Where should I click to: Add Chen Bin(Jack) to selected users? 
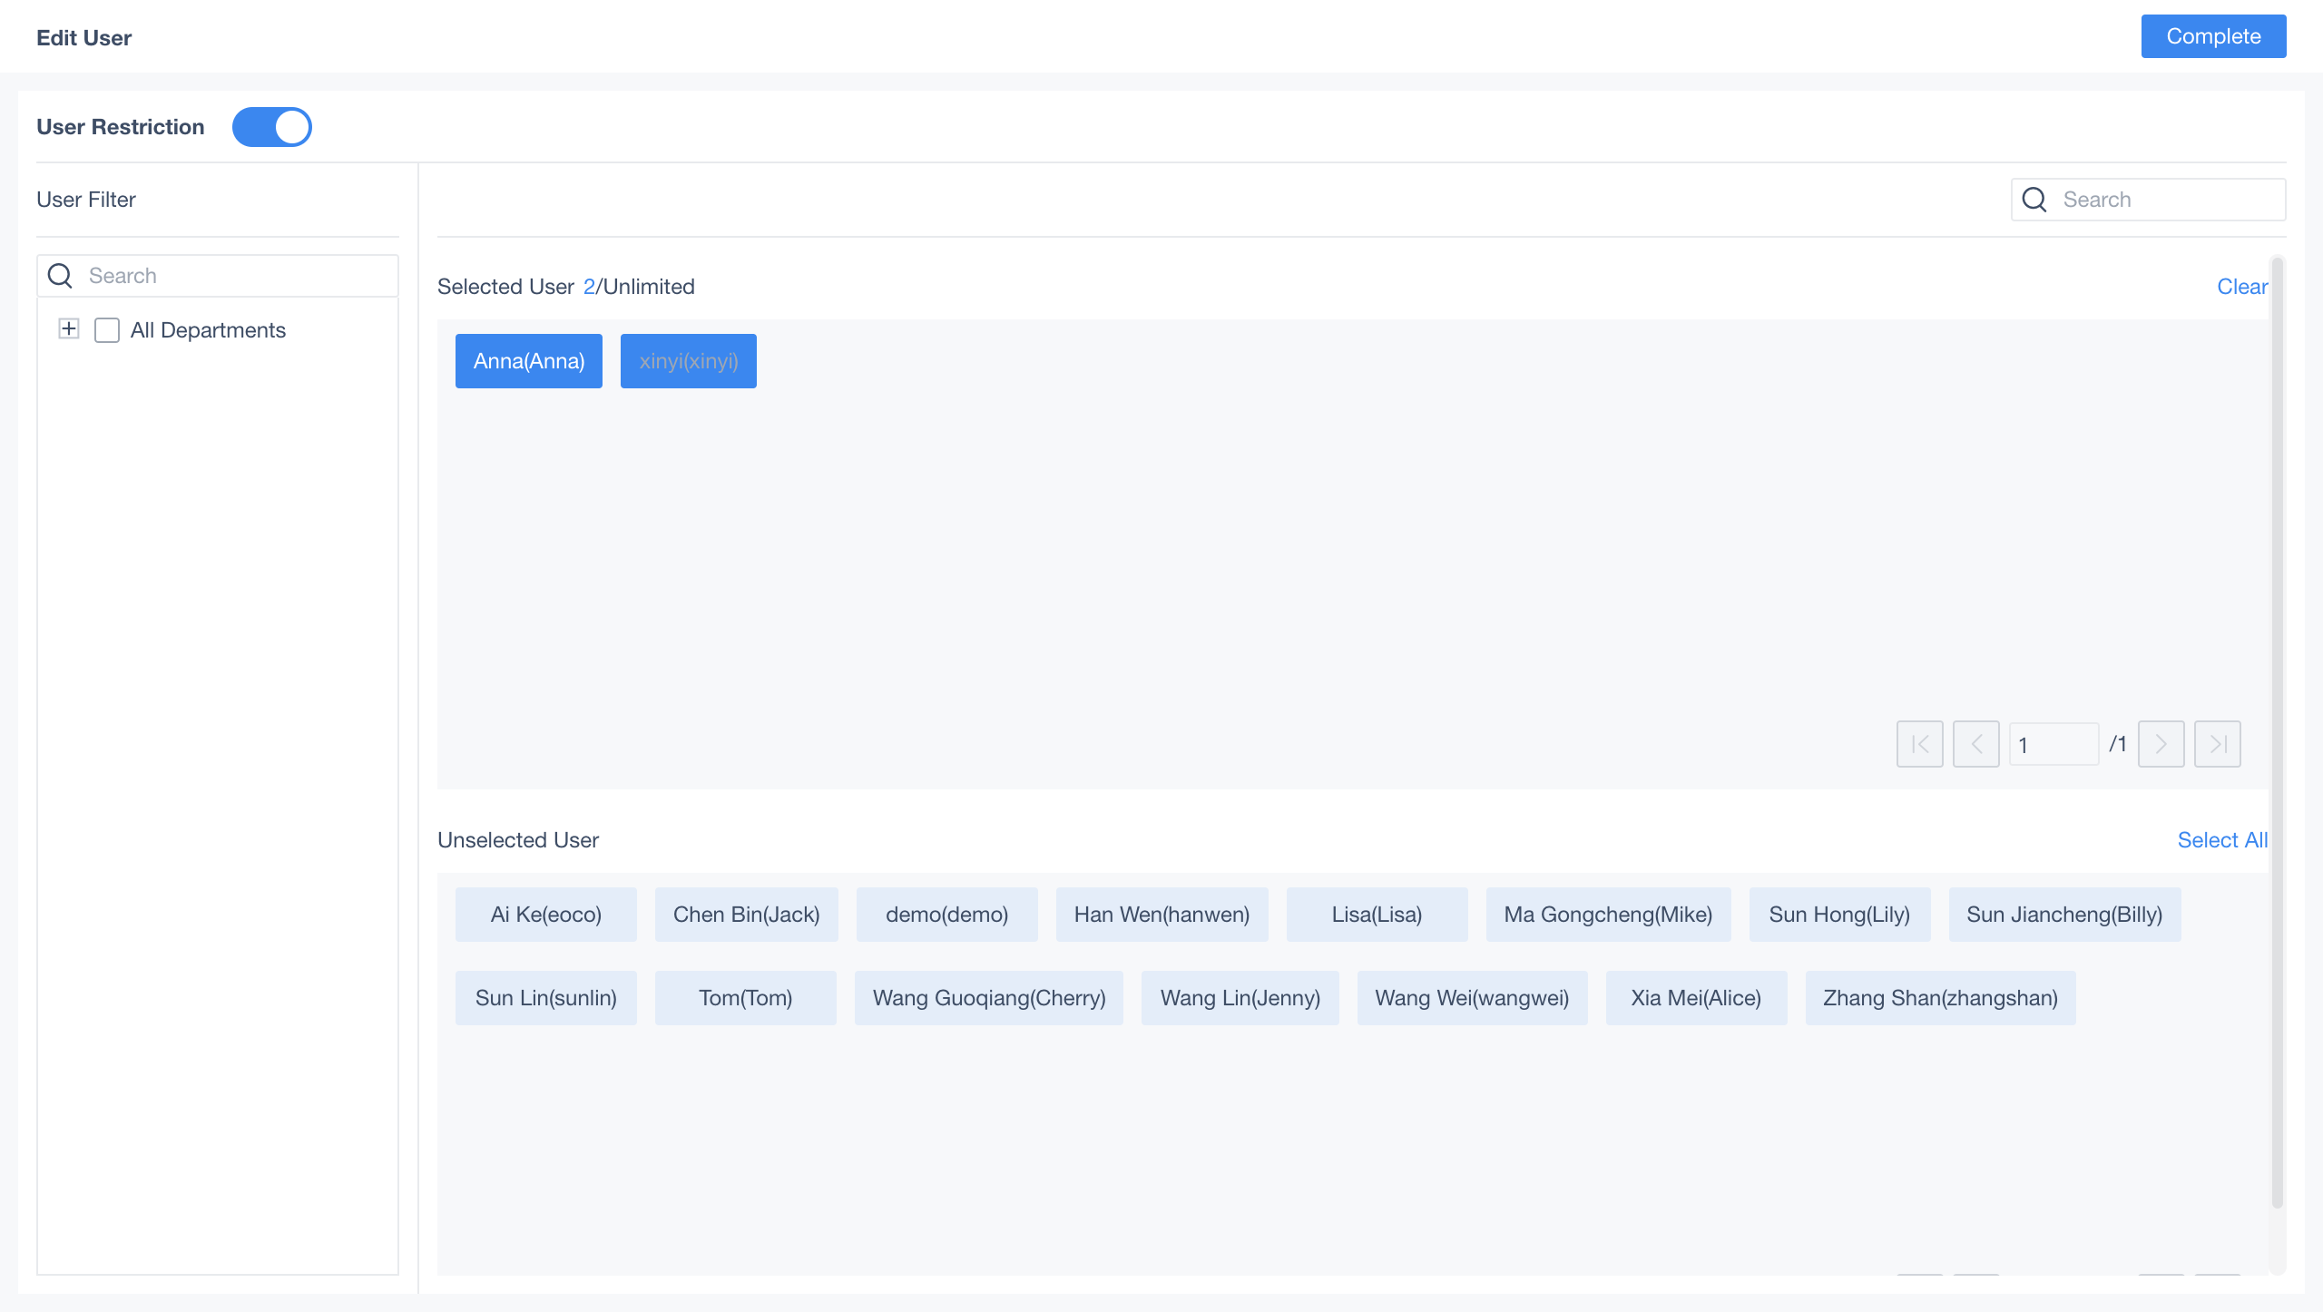(x=746, y=915)
